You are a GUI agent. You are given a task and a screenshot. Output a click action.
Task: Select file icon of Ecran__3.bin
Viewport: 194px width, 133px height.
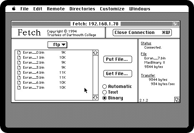(19, 68)
